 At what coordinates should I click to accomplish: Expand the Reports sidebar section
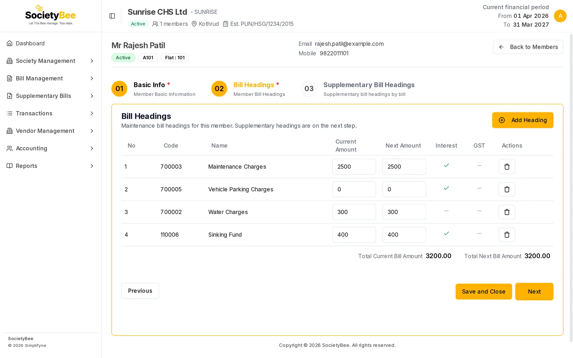tap(50, 166)
